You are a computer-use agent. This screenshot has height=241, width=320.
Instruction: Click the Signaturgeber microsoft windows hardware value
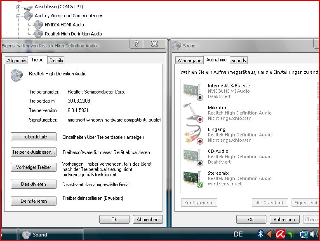pos(114,120)
